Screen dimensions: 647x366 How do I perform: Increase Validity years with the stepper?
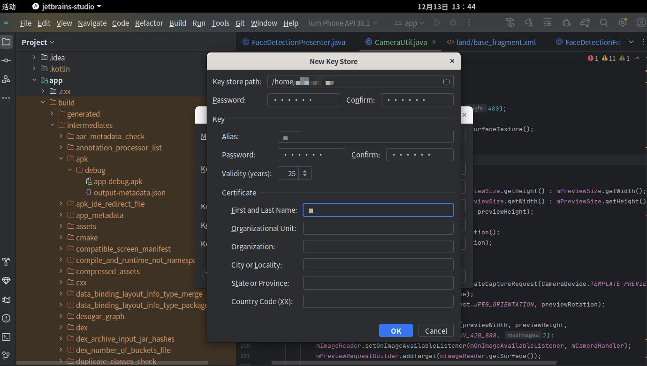[x=305, y=171]
